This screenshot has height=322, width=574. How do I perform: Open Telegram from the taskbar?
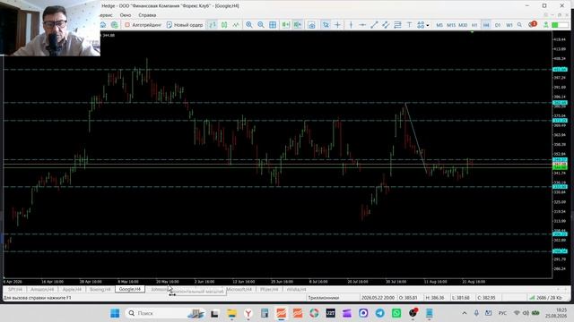[x=379, y=313]
